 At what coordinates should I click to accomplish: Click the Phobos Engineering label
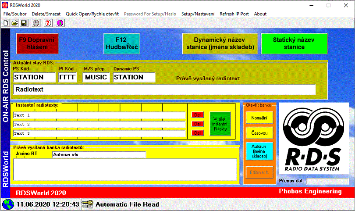[310, 191]
